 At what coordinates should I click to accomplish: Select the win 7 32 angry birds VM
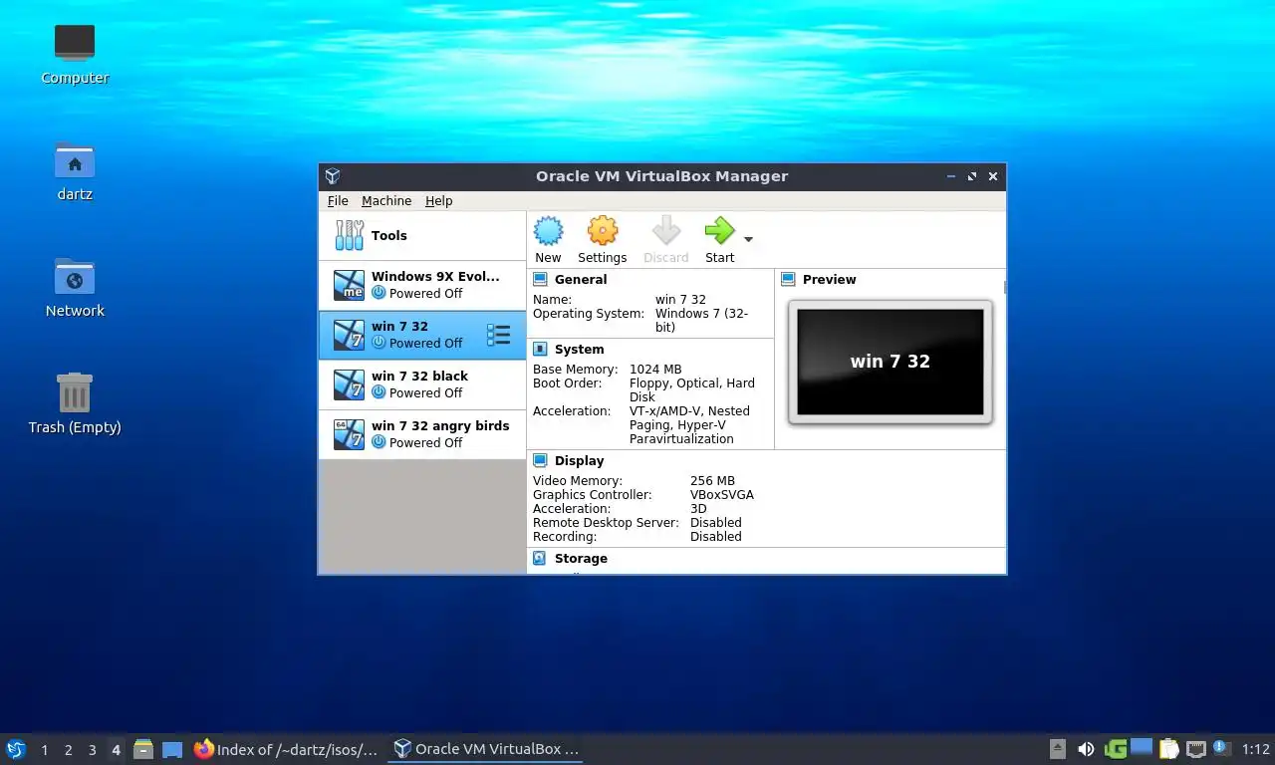422,435
